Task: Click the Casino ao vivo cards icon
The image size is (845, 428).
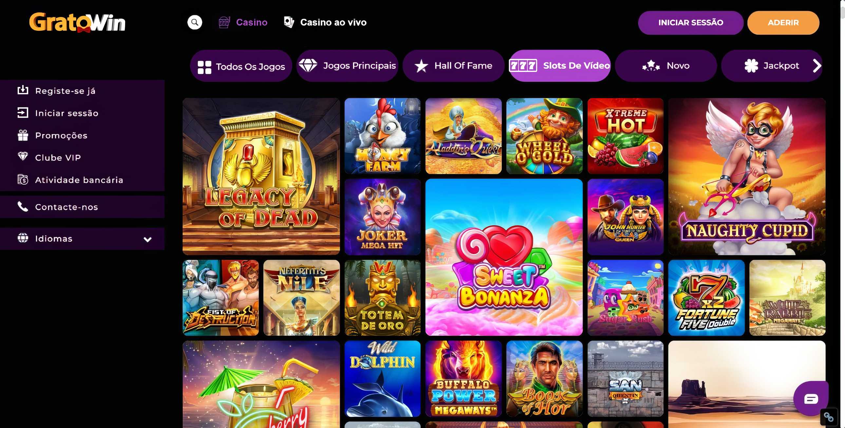Action: [289, 22]
